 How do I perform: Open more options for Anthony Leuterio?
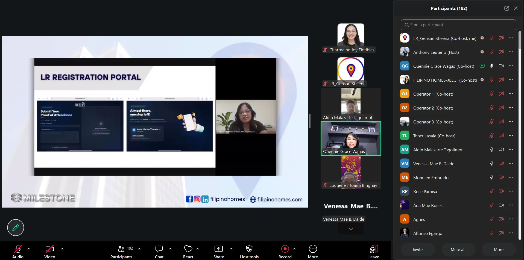[x=511, y=52]
